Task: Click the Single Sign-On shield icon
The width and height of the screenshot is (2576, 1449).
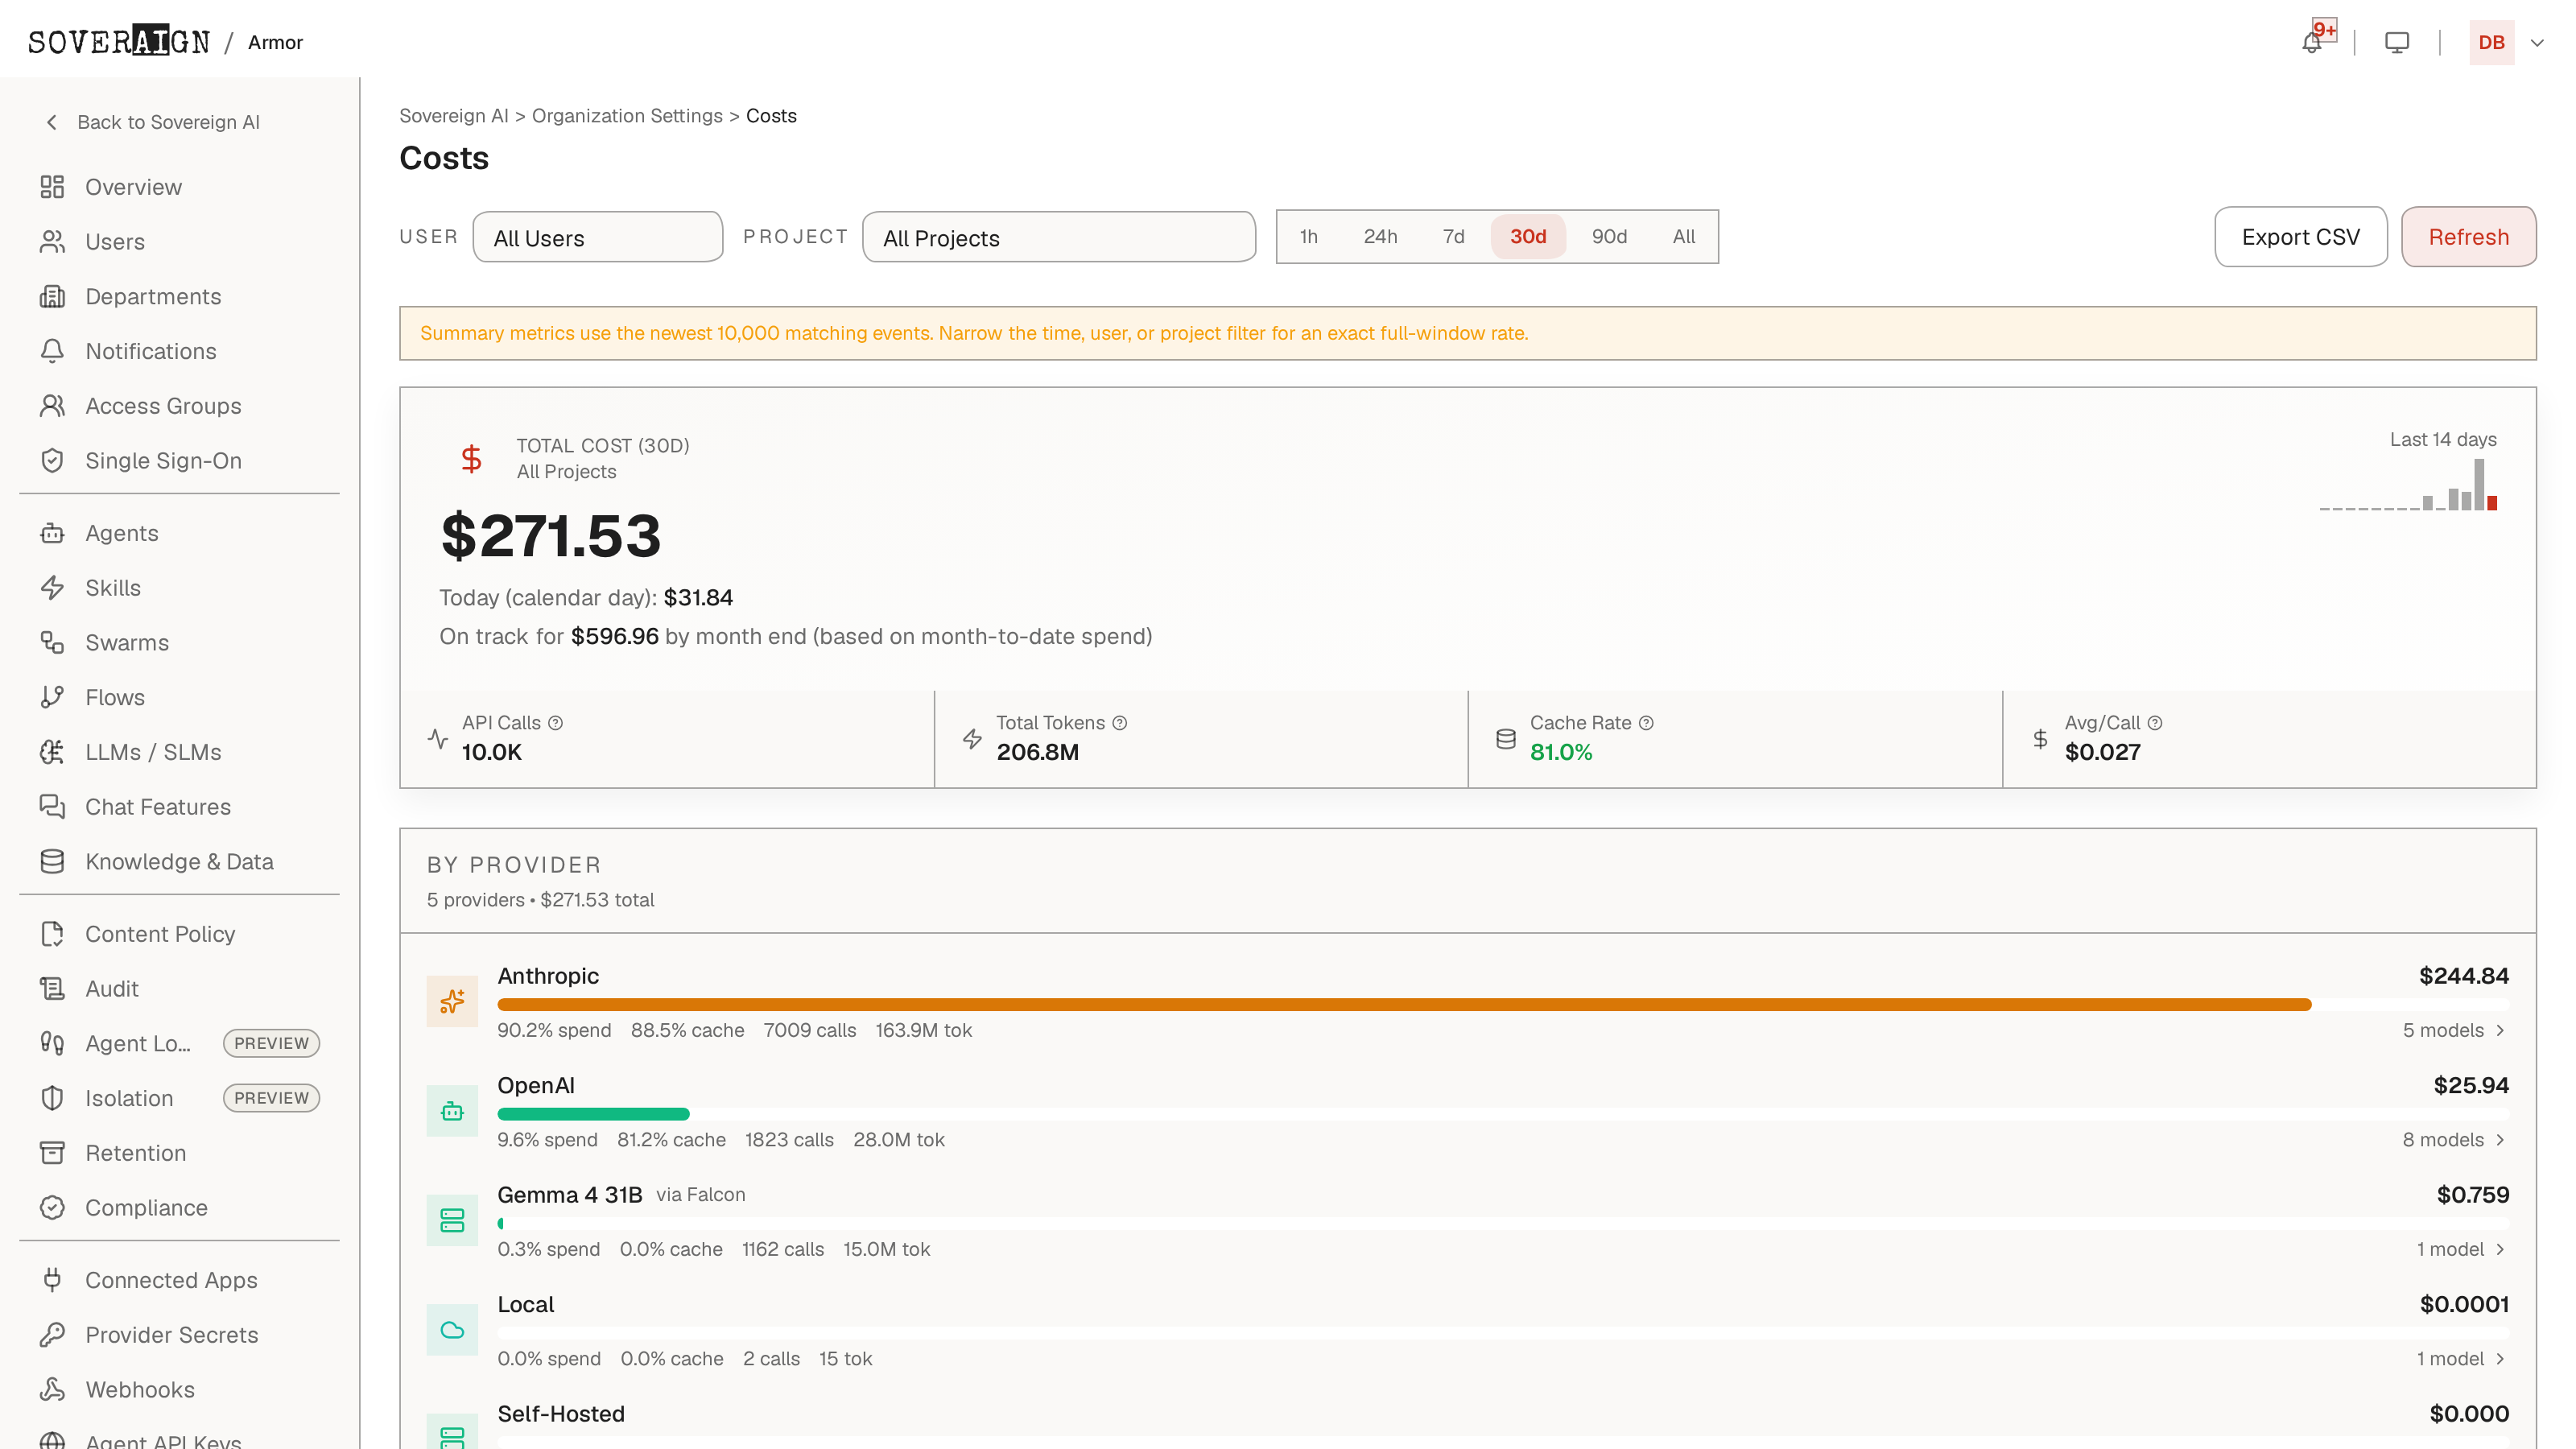Action: 52,461
